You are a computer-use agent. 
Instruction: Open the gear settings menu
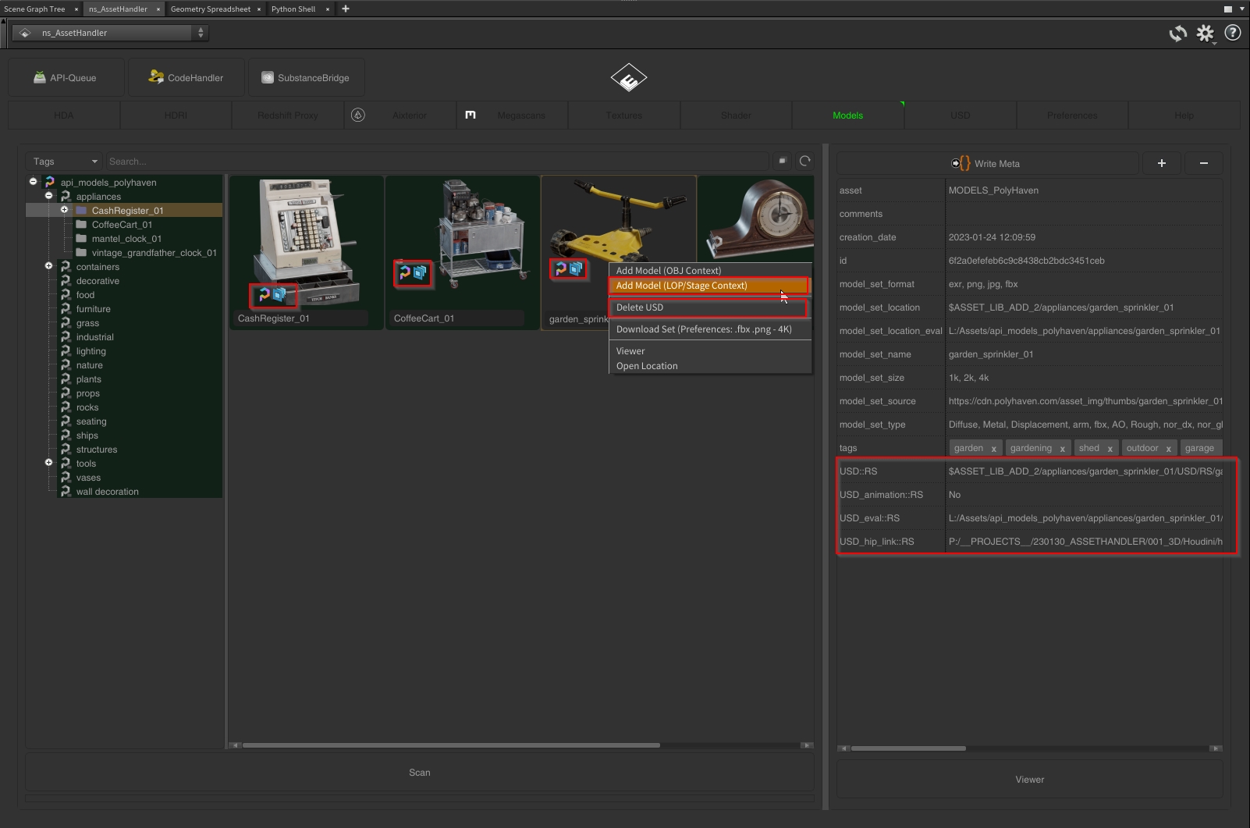[1206, 33]
